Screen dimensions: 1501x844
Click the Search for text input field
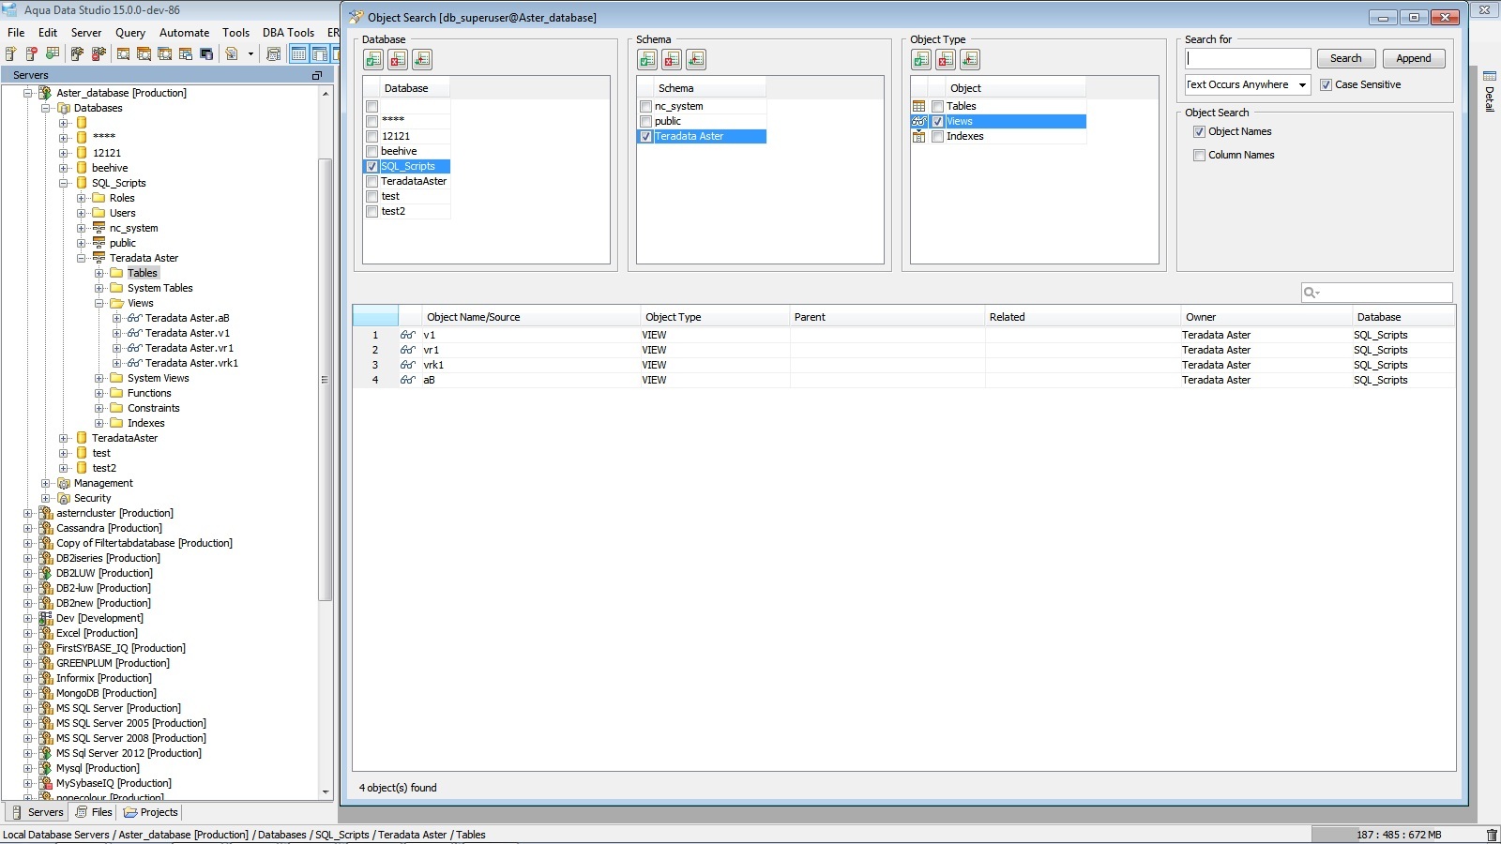(x=1248, y=58)
